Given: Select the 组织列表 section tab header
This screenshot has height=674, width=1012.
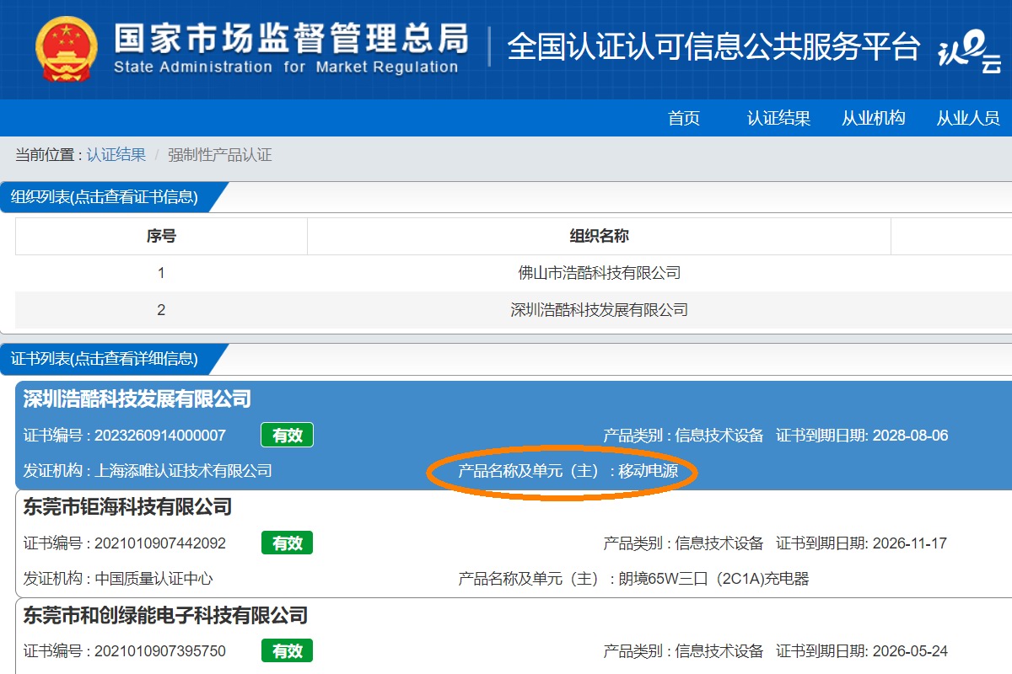Looking at the screenshot, I should click(x=105, y=197).
